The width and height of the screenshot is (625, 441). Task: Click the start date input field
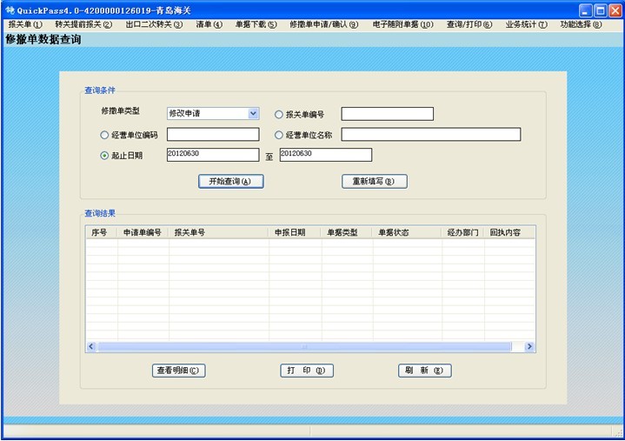coord(213,155)
